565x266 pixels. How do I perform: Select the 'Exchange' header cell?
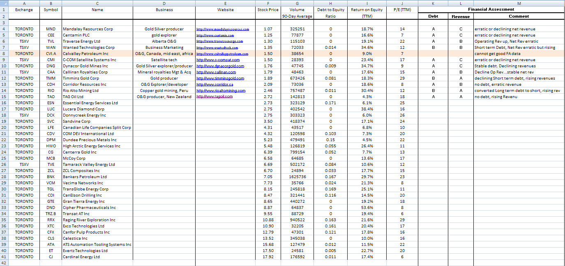(24, 9)
